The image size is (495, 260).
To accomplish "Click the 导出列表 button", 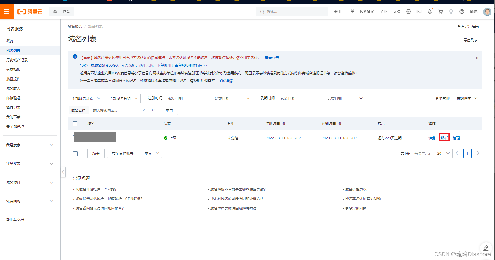I will coord(470,40).
